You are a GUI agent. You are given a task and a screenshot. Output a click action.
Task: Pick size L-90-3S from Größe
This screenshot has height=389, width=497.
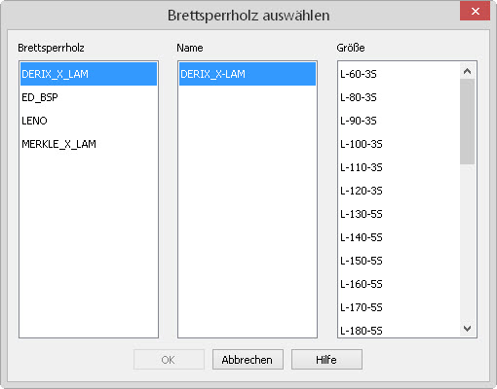[x=400, y=121]
